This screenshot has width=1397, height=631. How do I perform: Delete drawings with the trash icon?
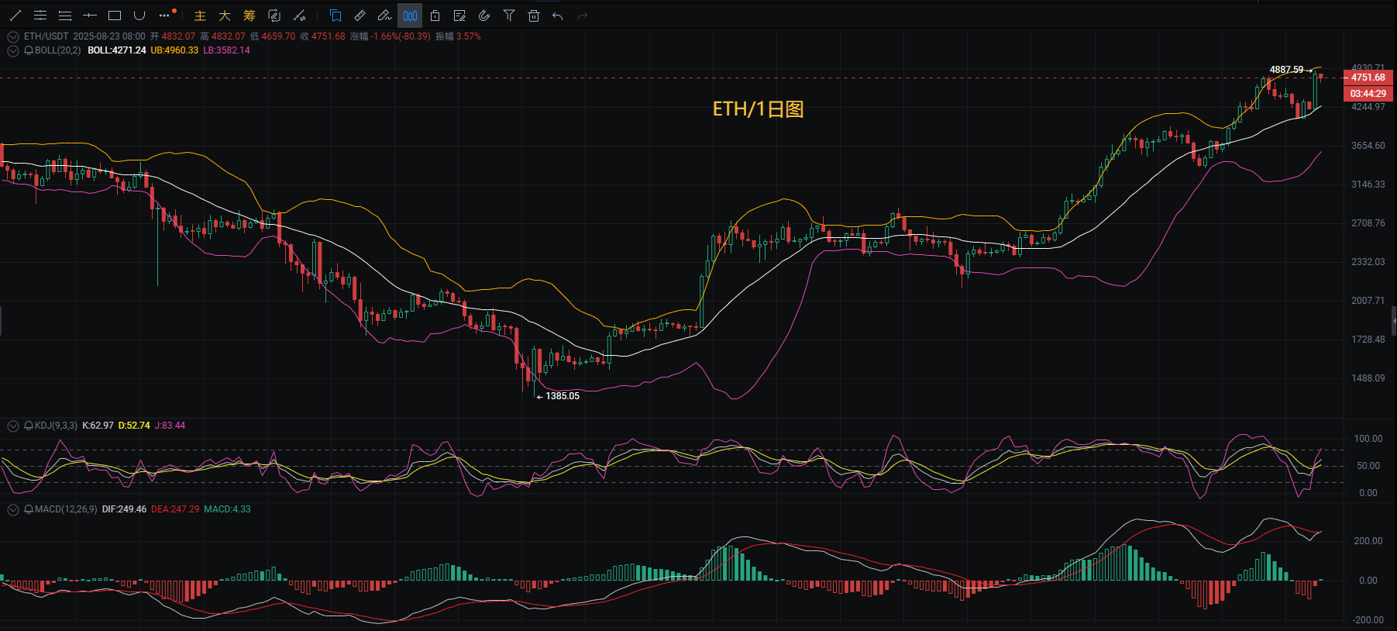534,16
